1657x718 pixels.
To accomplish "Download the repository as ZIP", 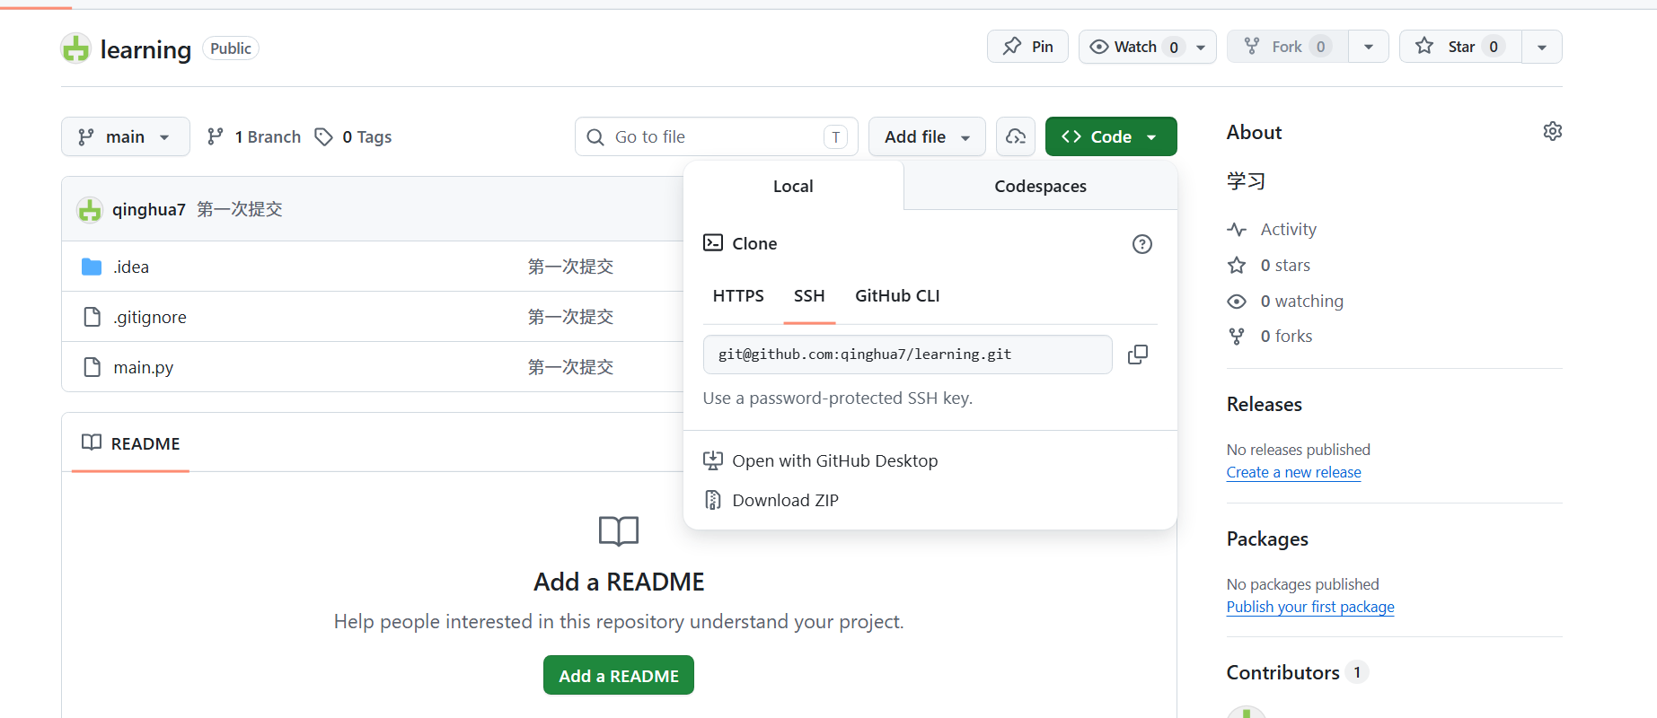I will click(786, 500).
